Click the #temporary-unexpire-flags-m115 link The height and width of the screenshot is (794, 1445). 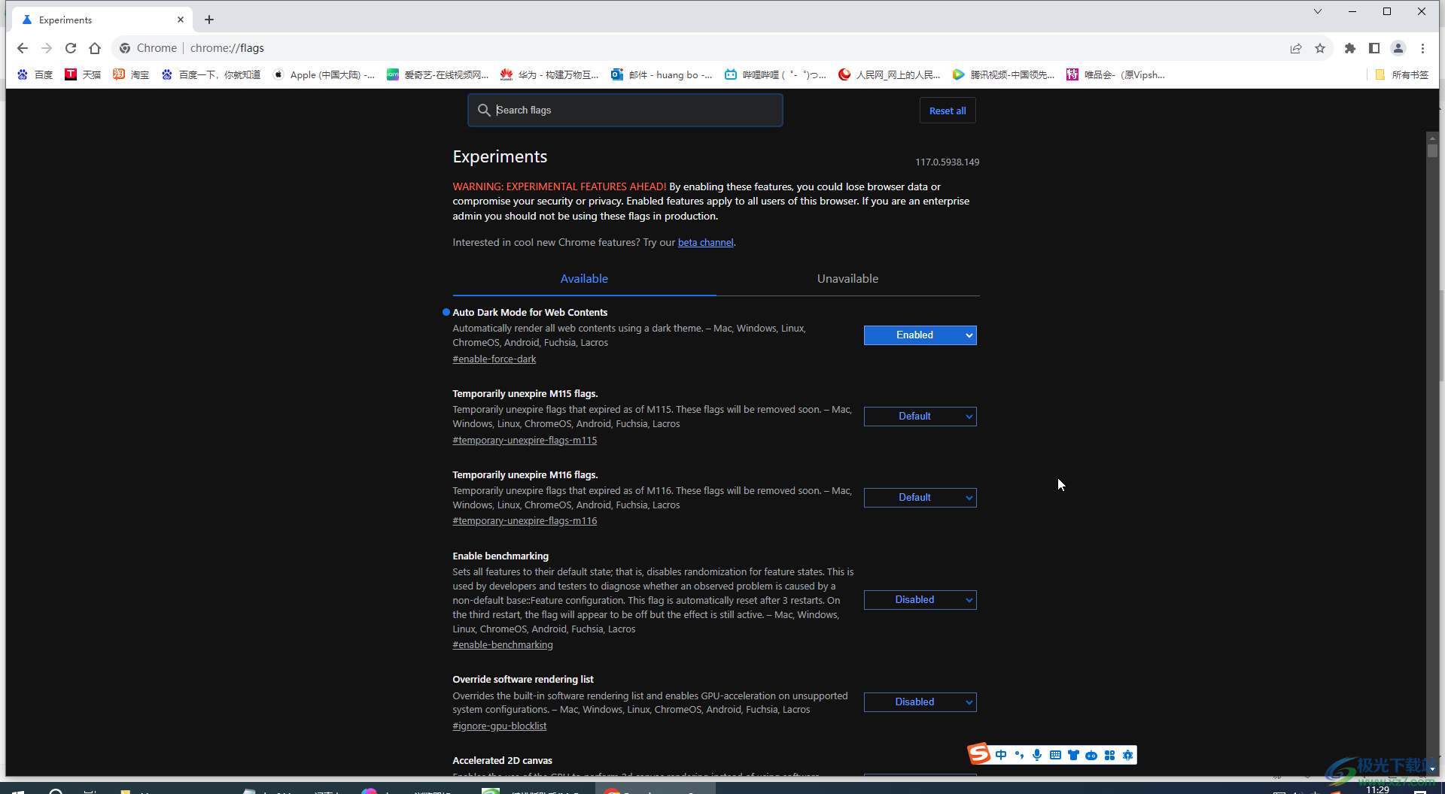coord(525,441)
